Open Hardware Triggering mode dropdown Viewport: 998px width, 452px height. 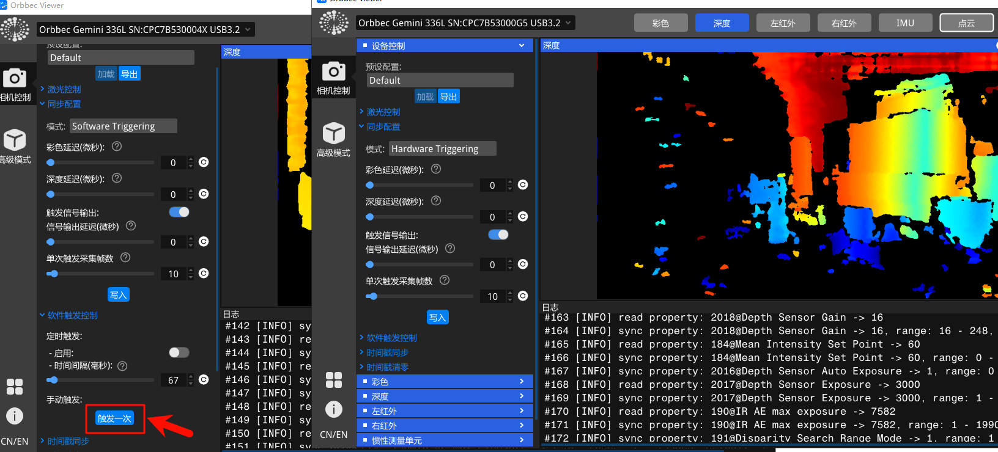click(442, 149)
